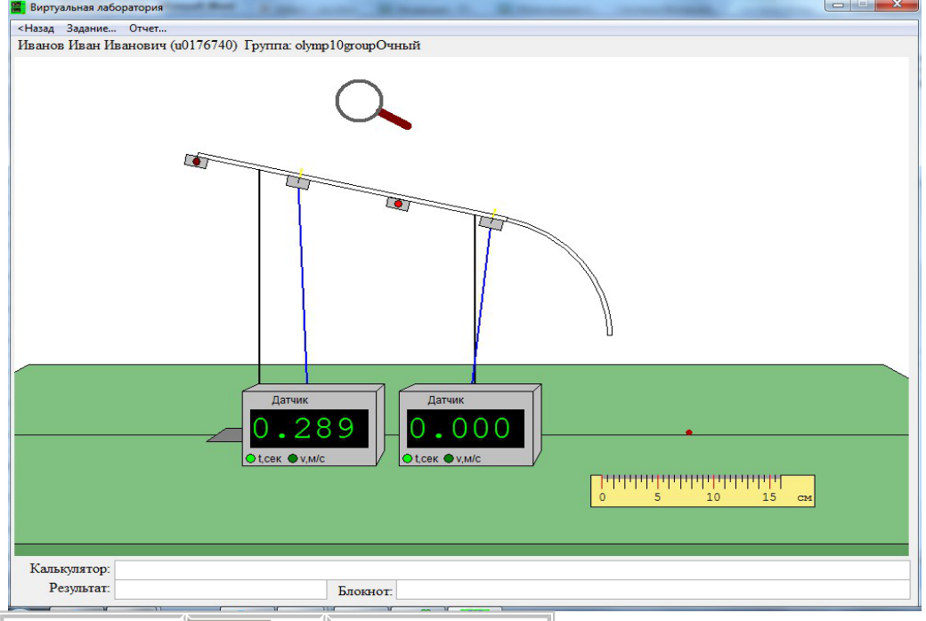Select the red ball at the ramp's upper end
Screen dimensions: 926x621
[197, 161]
